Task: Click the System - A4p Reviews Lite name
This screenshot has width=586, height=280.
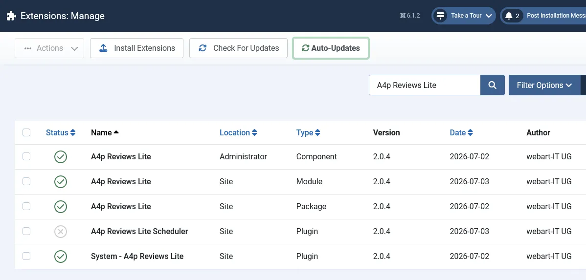Action: pyautogui.click(x=137, y=257)
